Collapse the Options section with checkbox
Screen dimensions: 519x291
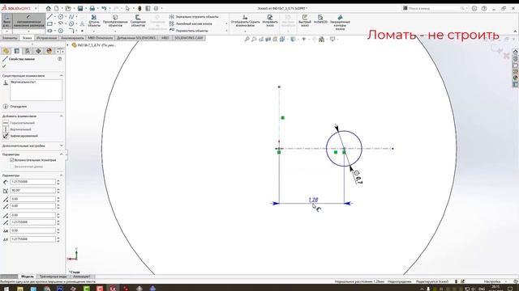click(x=62, y=154)
